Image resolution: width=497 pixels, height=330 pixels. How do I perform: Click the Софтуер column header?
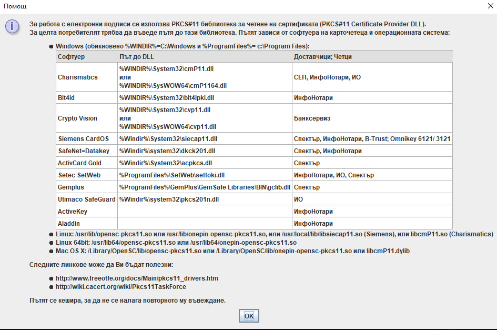click(87, 56)
